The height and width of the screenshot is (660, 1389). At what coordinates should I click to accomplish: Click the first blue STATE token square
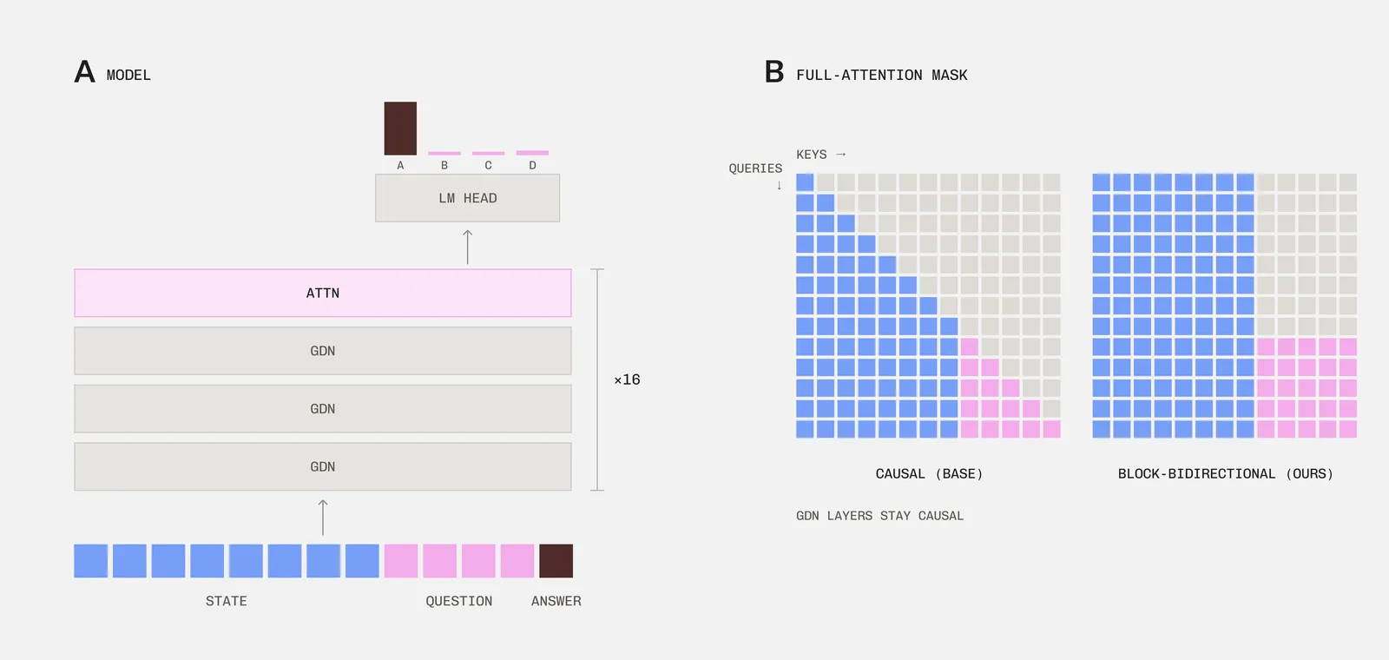click(x=91, y=561)
